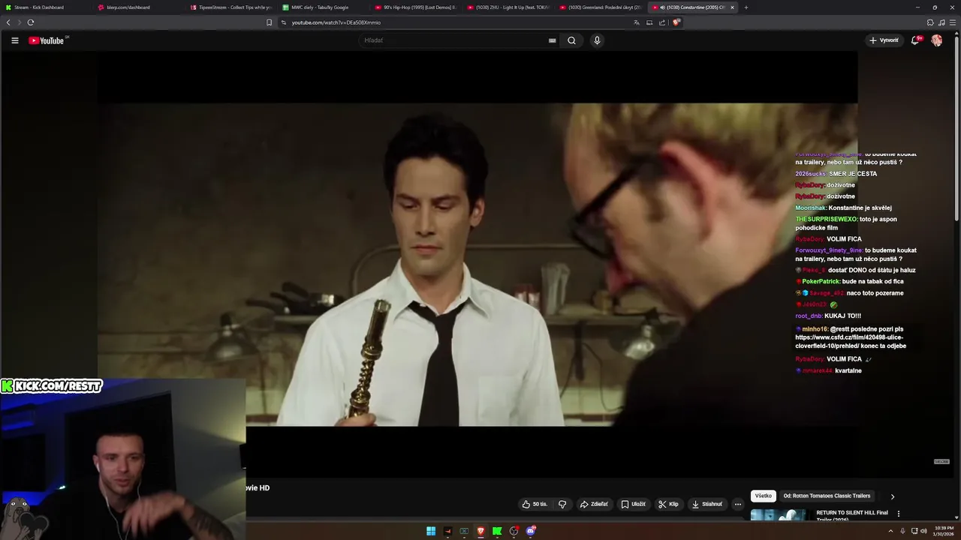
Task: Open the YouTube hamburger guide menu
Action: 14,40
